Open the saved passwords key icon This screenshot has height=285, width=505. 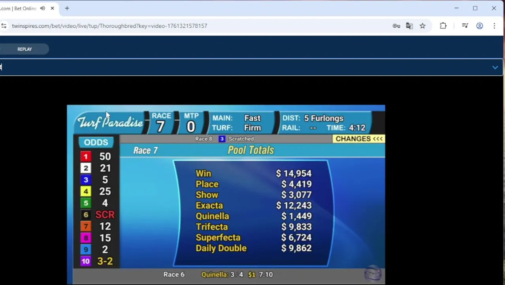click(x=396, y=26)
